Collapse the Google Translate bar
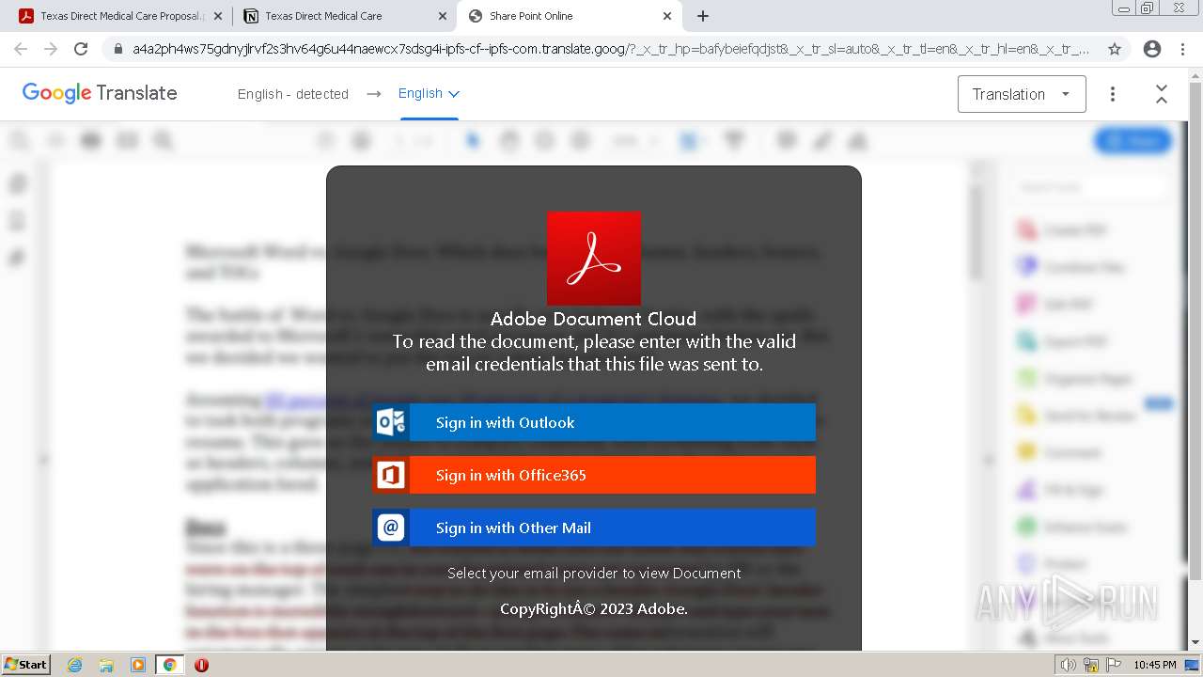This screenshot has width=1203, height=677. pyautogui.click(x=1162, y=94)
